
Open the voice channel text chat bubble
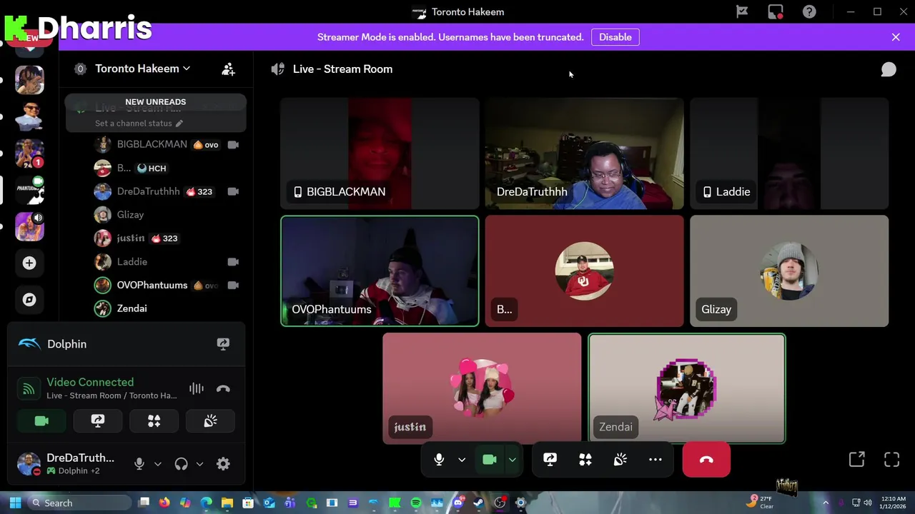click(x=889, y=69)
